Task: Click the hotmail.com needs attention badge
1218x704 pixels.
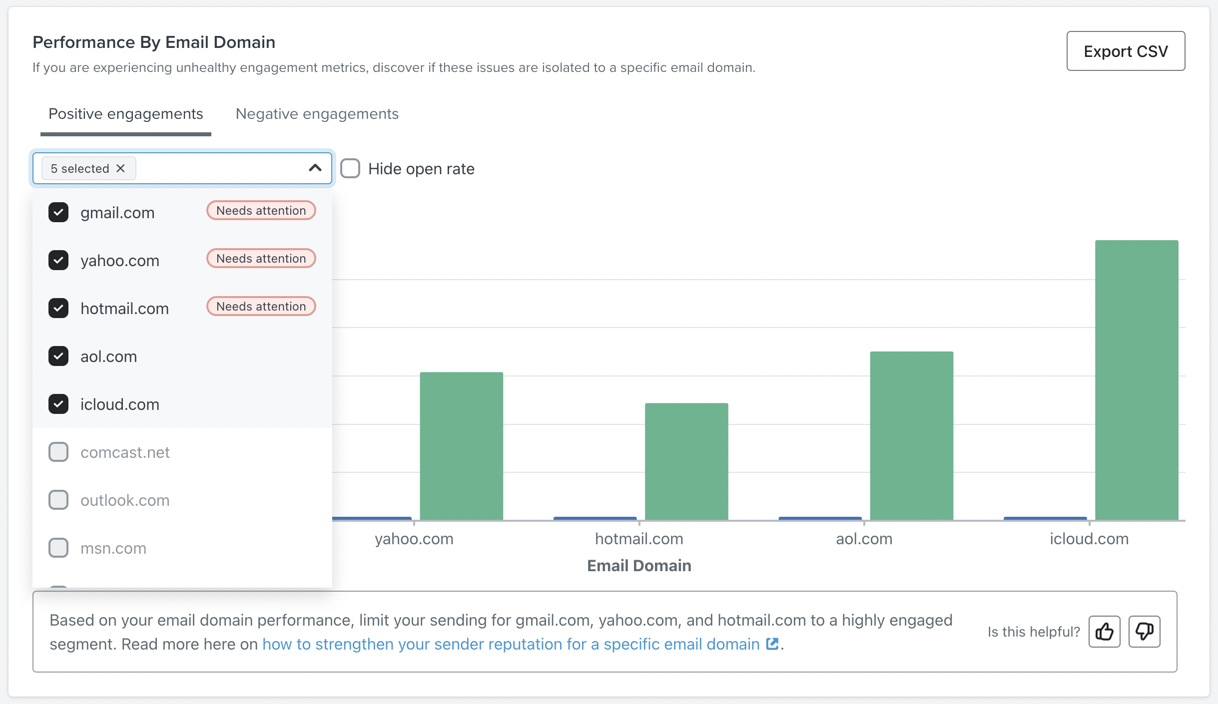Action: pos(261,306)
